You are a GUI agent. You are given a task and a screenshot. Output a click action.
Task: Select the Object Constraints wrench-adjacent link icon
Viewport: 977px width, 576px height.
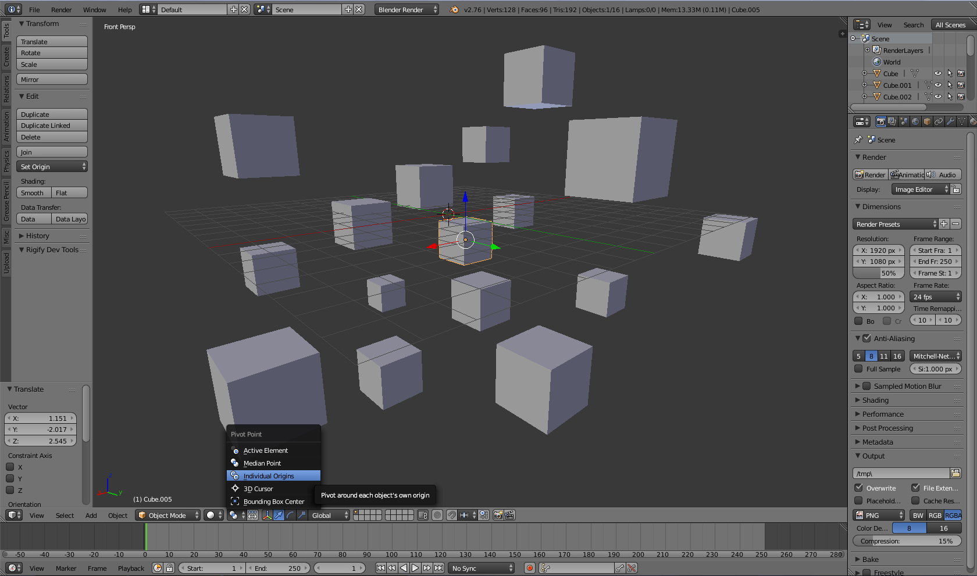point(939,121)
